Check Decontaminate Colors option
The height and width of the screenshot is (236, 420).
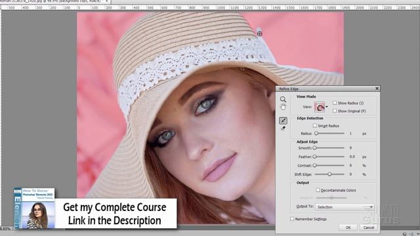coord(318,190)
